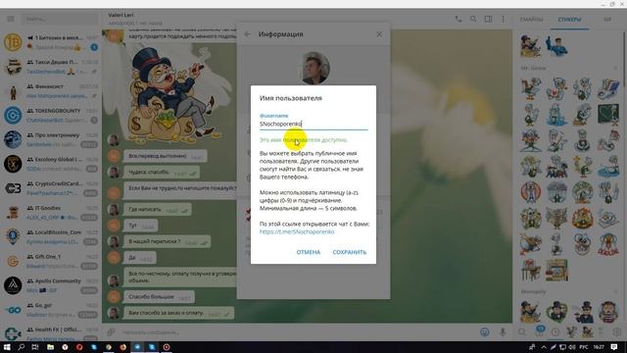This screenshot has width=627, height=353.
Task: Click the ОТМЕНА button in dialog
Action: (309, 252)
